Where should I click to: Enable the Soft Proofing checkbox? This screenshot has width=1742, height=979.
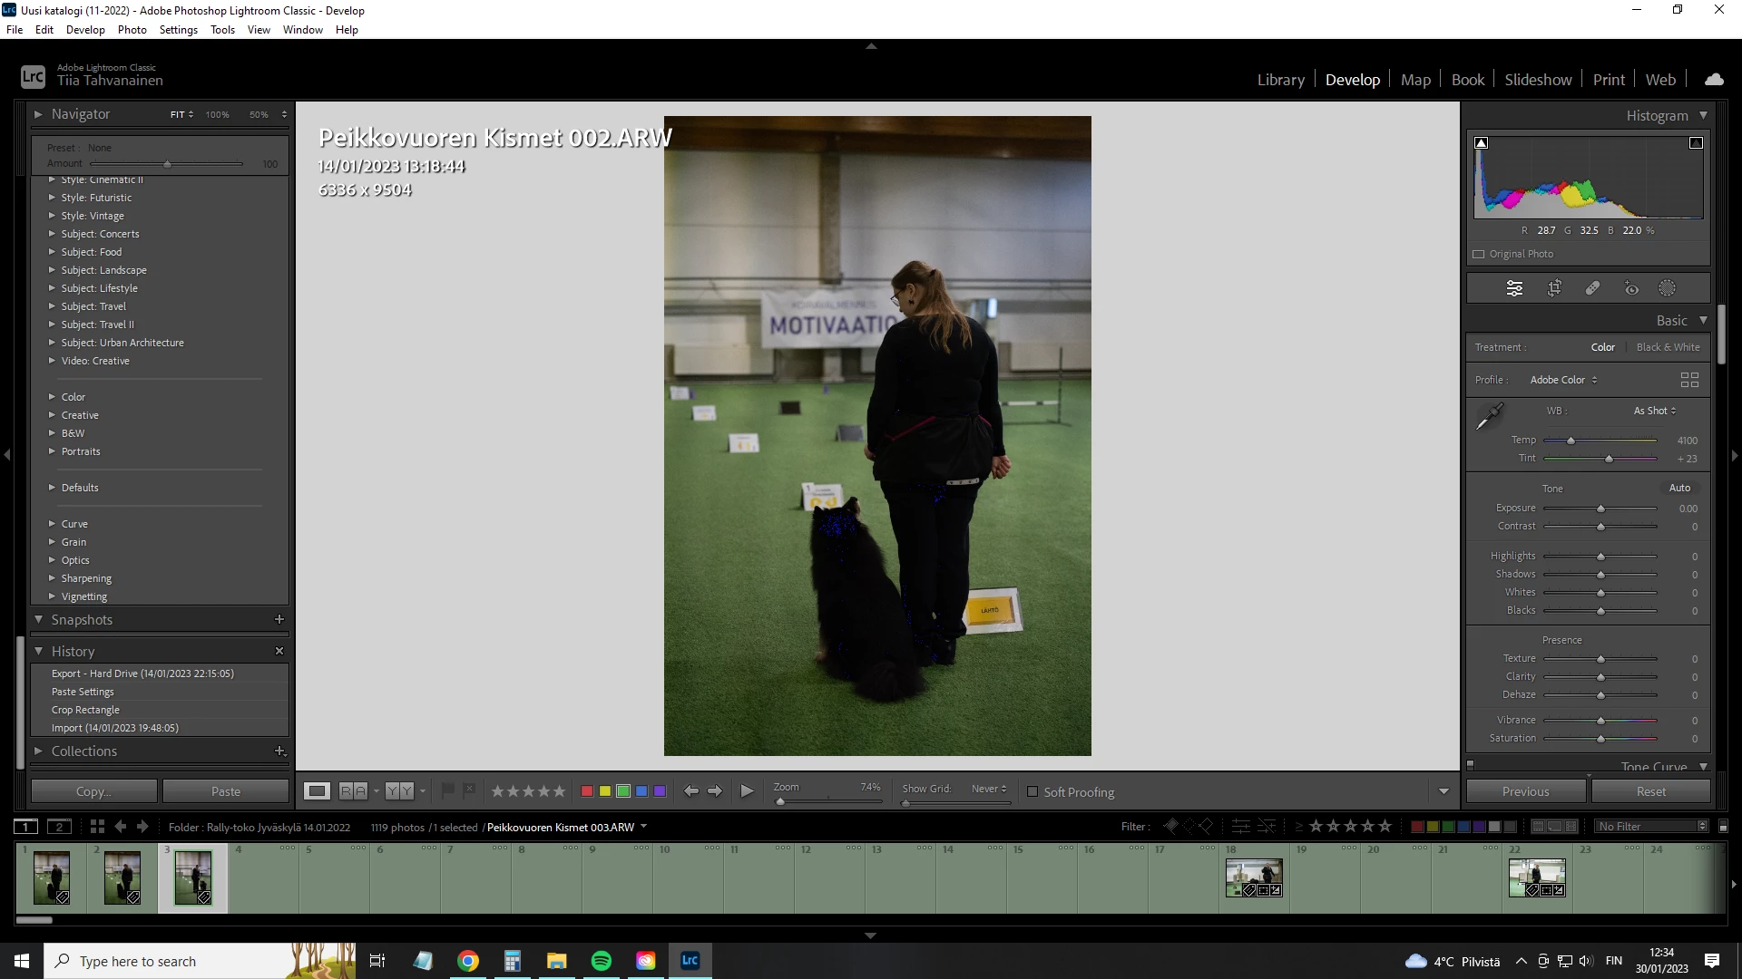point(1032,791)
